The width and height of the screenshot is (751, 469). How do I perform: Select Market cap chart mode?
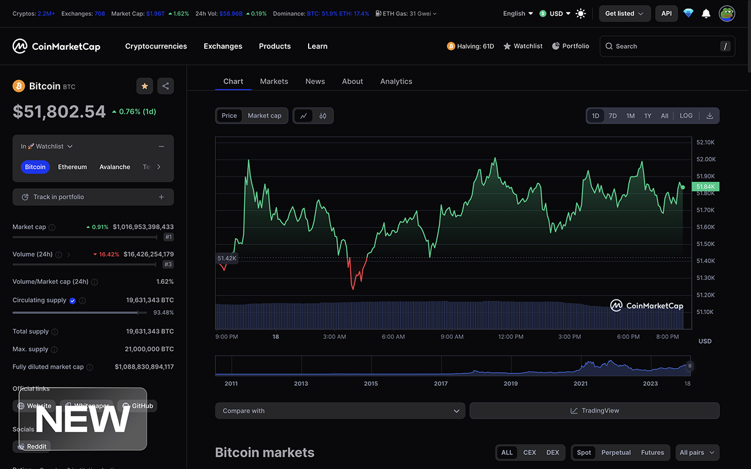pos(265,115)
